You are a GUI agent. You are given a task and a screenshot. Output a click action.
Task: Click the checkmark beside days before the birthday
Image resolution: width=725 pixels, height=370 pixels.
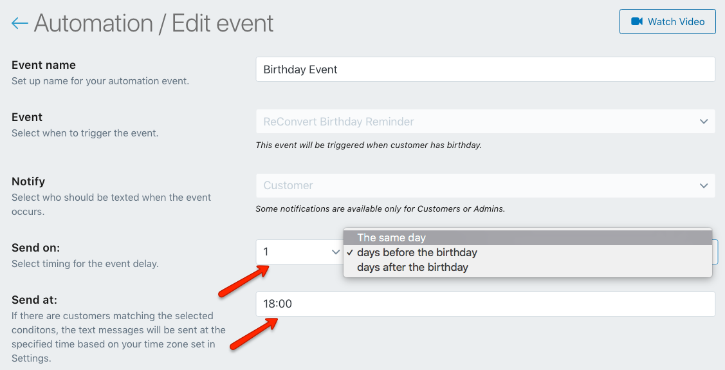point(350,252)
